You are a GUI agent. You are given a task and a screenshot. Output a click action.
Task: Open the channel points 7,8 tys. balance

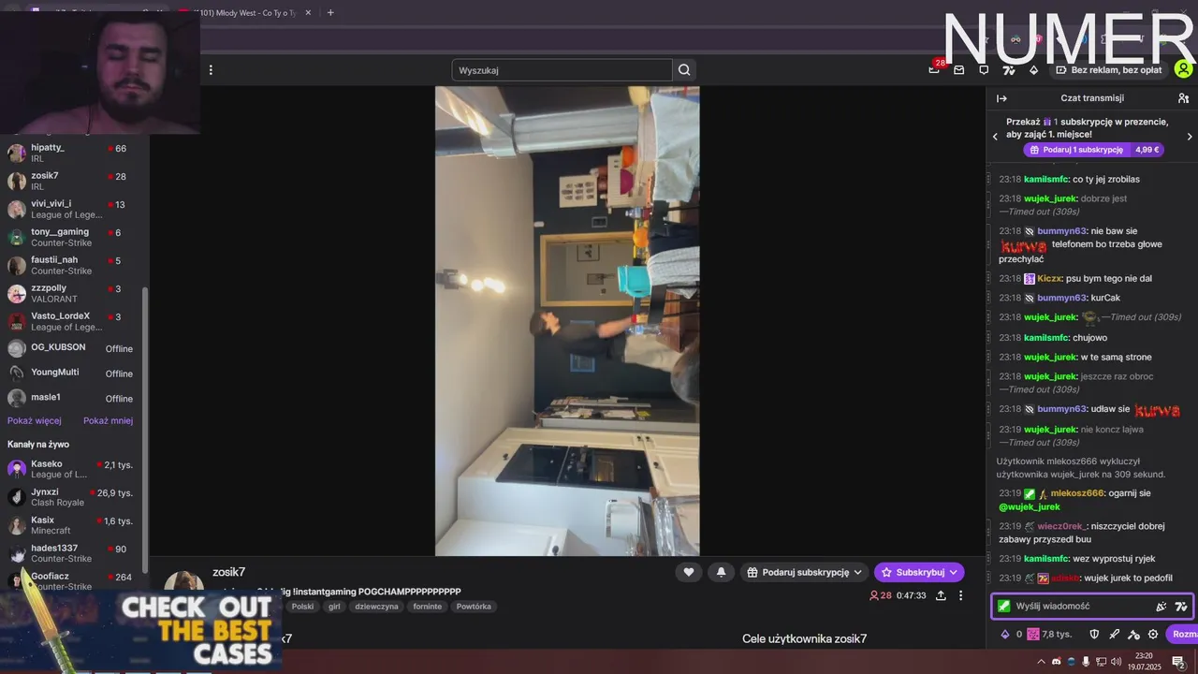pos(1049,634)
